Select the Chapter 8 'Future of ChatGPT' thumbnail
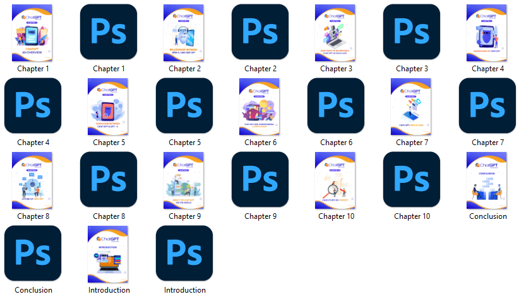This screenshot has height=304, width=531. click(33, 180)
